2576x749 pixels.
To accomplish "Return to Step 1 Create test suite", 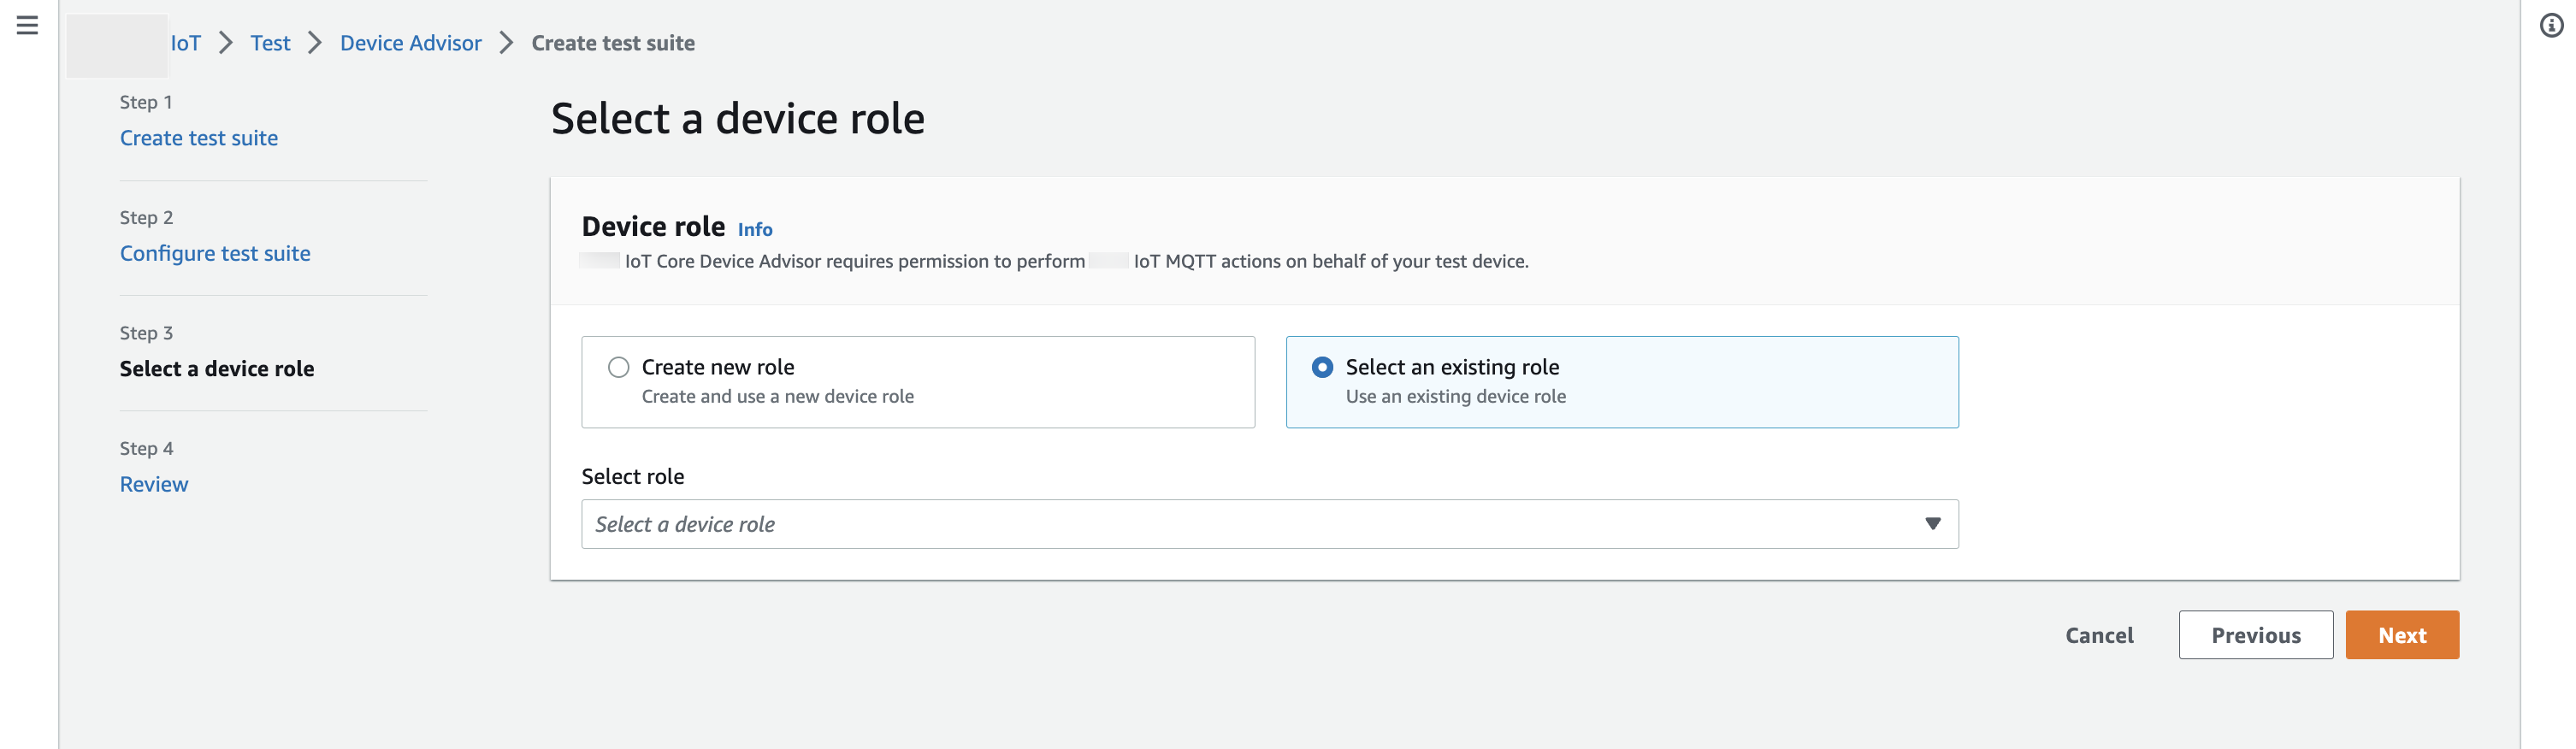I will tap(199, 138).
